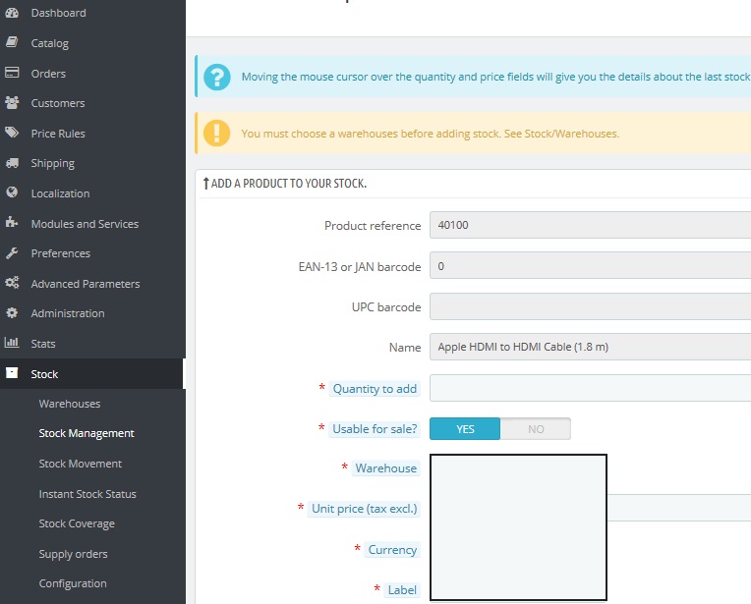751x604 pixels.
Task: Click the exclamation warning icon
Action: point(216,133)
